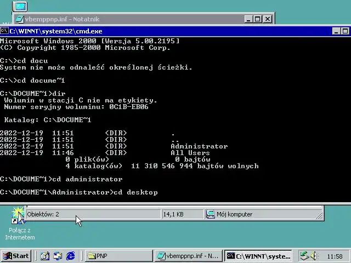Click 'Obiektów: 2' status bar text

(x=43, y=214)
